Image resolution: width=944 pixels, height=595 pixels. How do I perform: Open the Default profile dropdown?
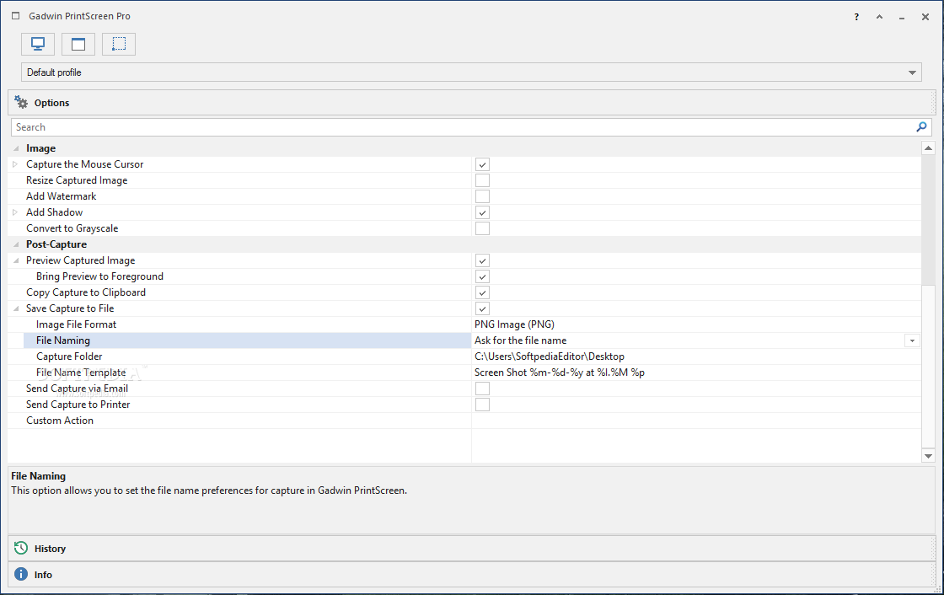pyautogui.click(x=471, y=72)
